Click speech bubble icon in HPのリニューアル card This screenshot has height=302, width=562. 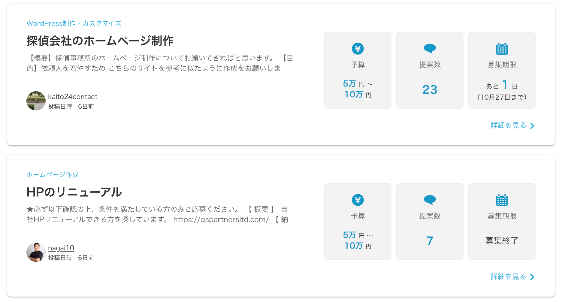point(430,200)
